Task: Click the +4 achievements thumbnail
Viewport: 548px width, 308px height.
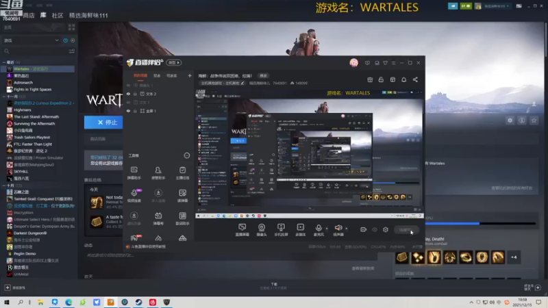Action: tap(514, 257)
